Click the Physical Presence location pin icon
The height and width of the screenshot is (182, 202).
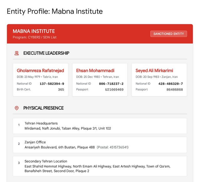[17, 108]
